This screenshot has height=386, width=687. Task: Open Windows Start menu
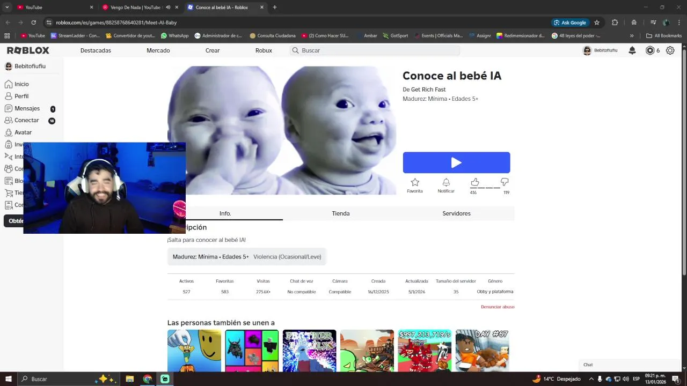point(9,379)
